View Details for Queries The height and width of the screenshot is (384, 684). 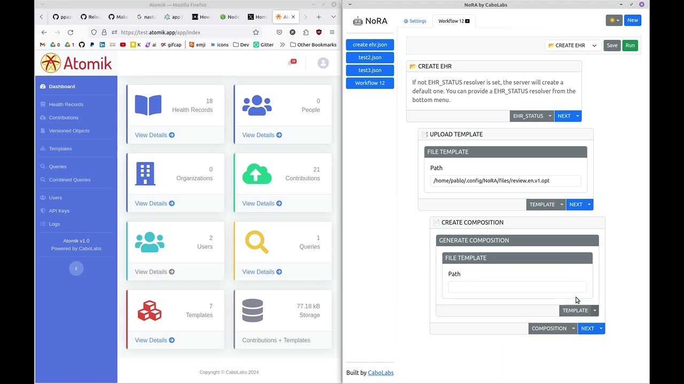point(262,272)
